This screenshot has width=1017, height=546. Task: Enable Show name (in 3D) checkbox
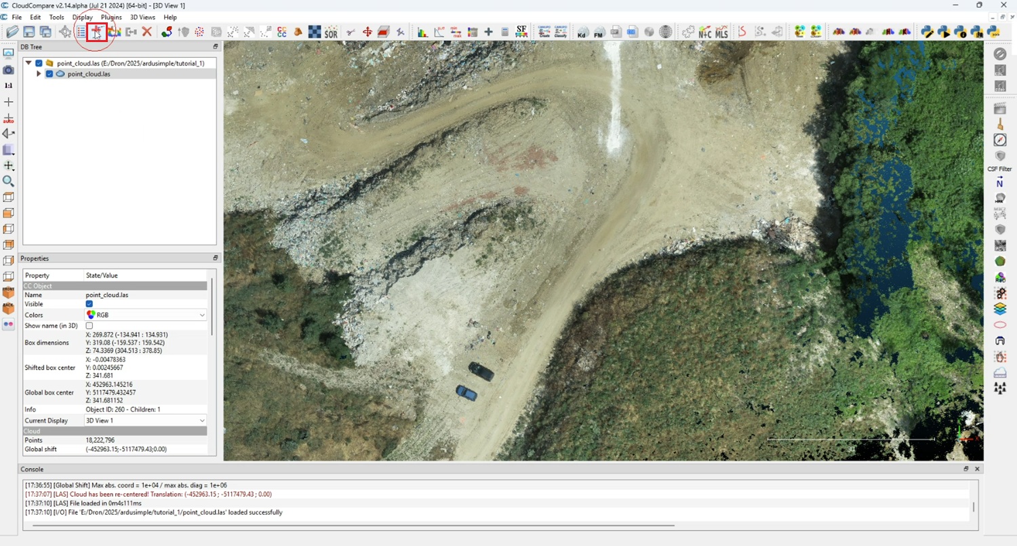pos(89,326)
